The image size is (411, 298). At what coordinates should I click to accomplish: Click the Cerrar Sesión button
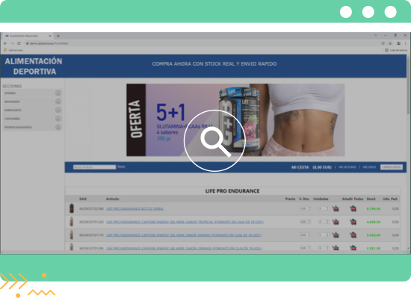[x=392, y=167]
